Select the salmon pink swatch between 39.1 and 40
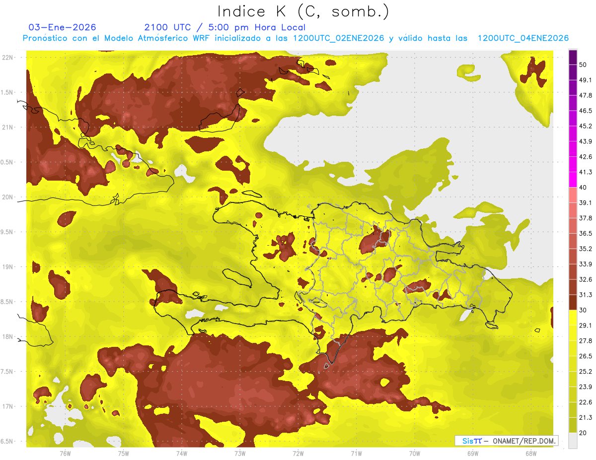 (x=573, y=195)
